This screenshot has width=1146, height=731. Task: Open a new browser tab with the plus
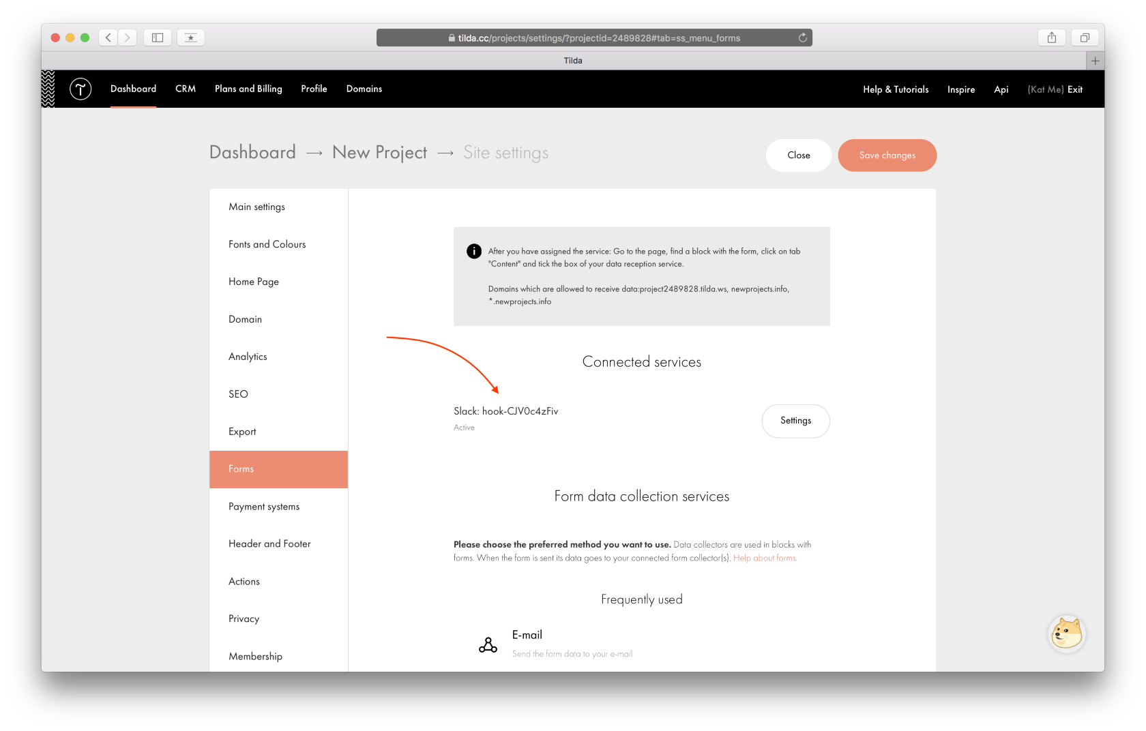[x=1095, y=61]
